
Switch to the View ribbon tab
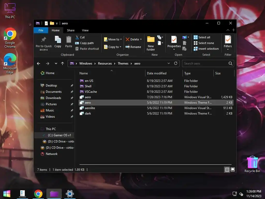point(85,30)
